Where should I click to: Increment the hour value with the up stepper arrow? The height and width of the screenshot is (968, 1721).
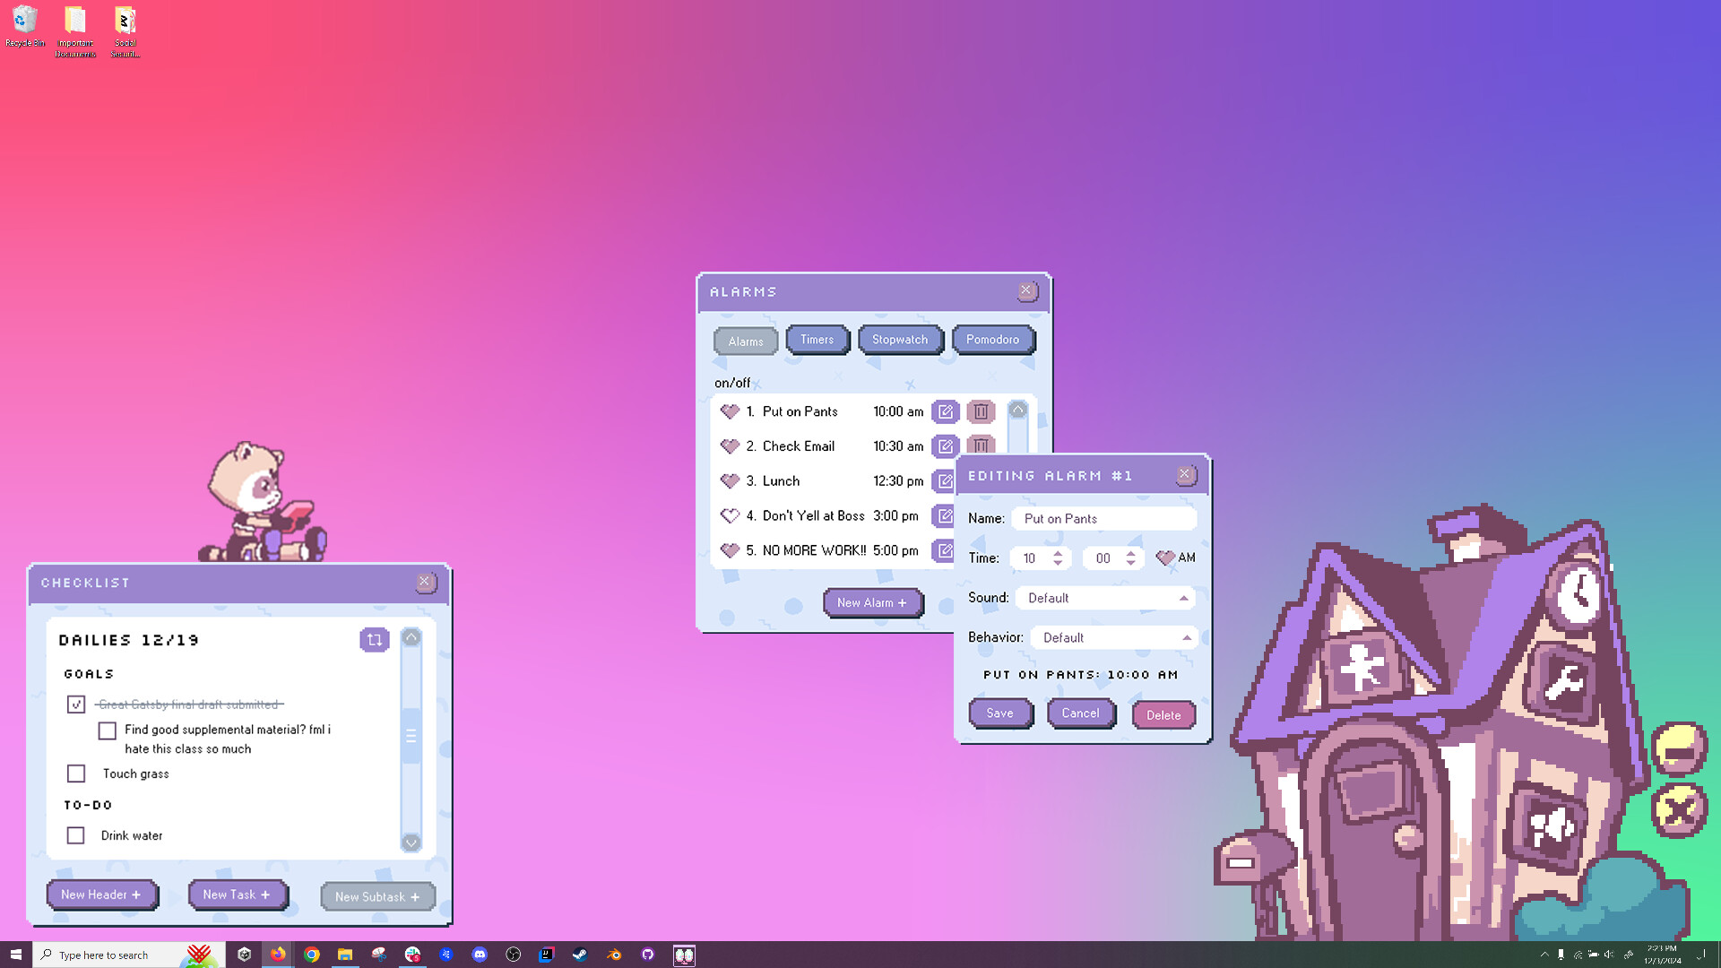[1058, 552]
